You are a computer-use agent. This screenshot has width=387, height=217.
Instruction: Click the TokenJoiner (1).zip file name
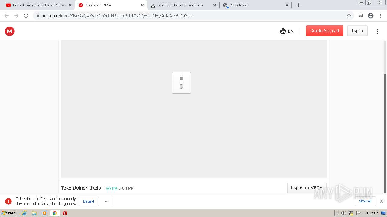[x=81, y=188]
